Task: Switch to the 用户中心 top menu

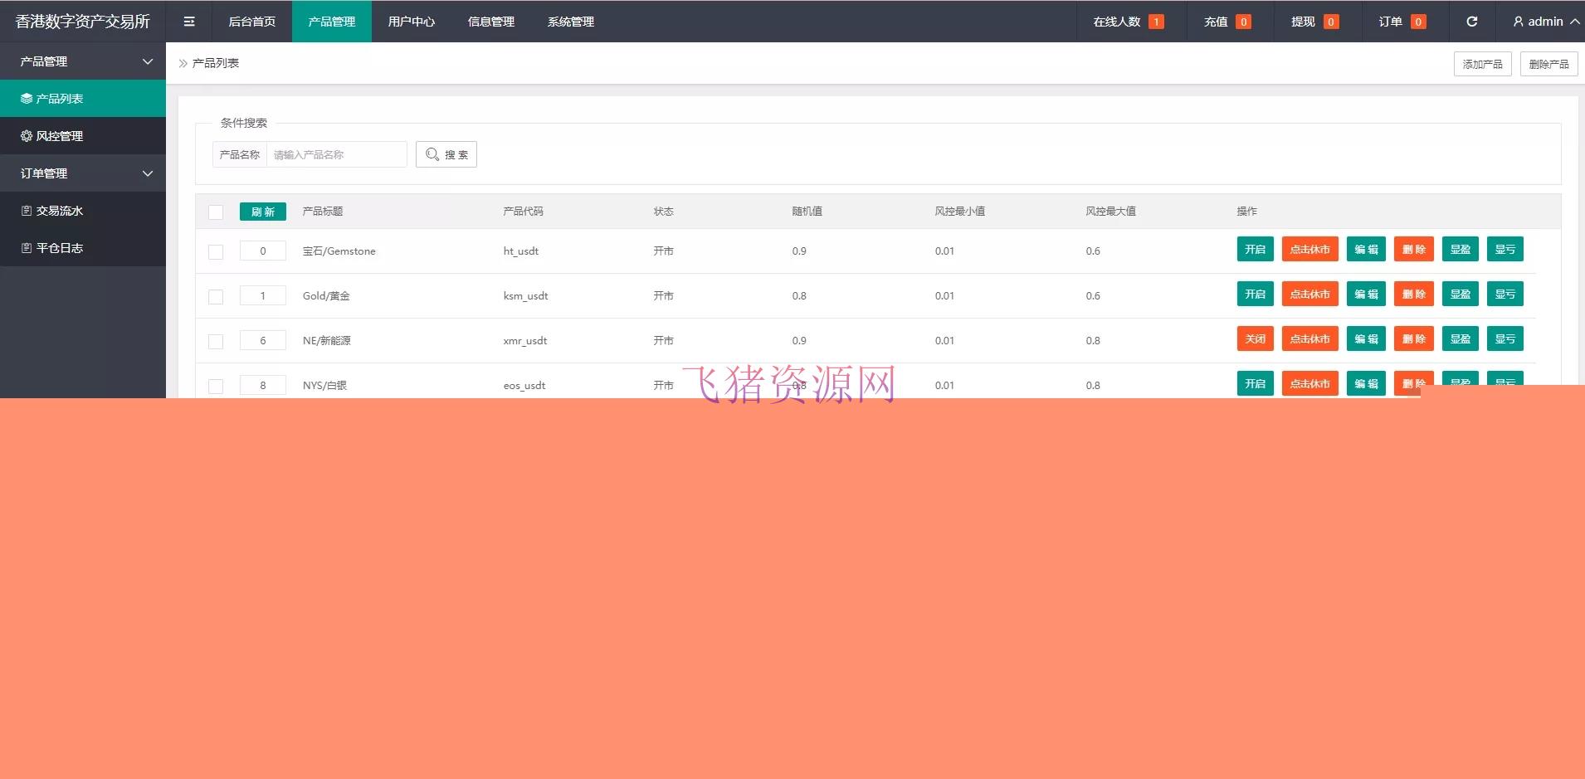Action: point(412,22)
